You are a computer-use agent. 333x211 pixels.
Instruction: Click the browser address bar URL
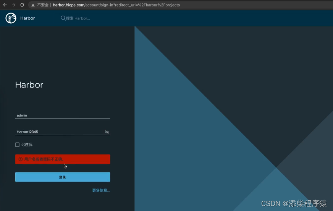click(116, 5)
